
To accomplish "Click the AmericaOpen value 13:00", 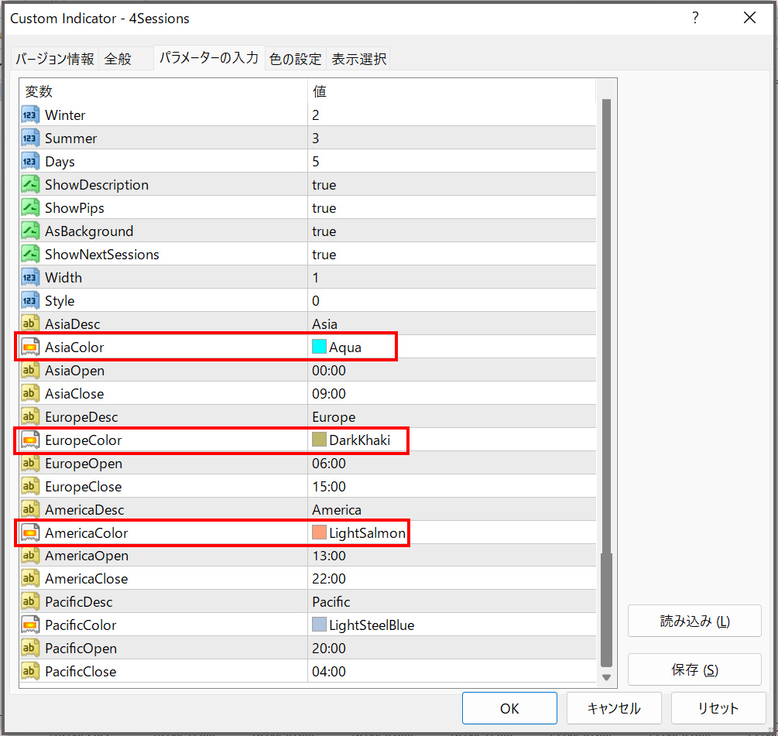I will coord(329,556).
